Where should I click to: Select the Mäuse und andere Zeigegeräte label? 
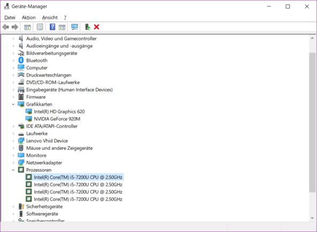pos(60,148)
